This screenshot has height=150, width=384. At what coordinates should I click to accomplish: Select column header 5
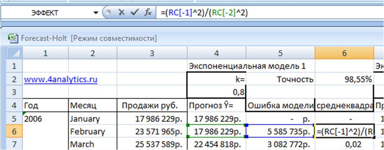281,53
